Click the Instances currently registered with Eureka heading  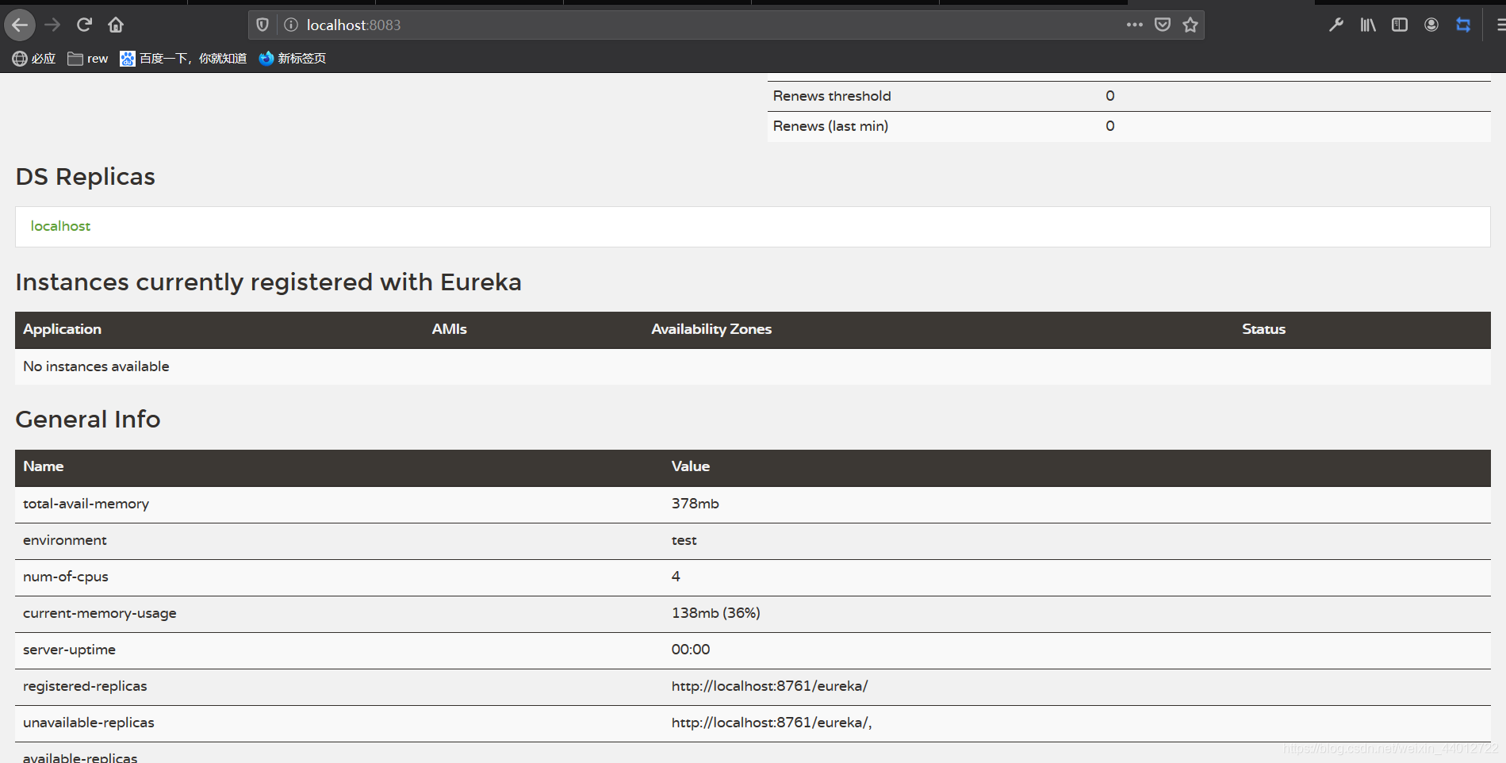[268, 282]
